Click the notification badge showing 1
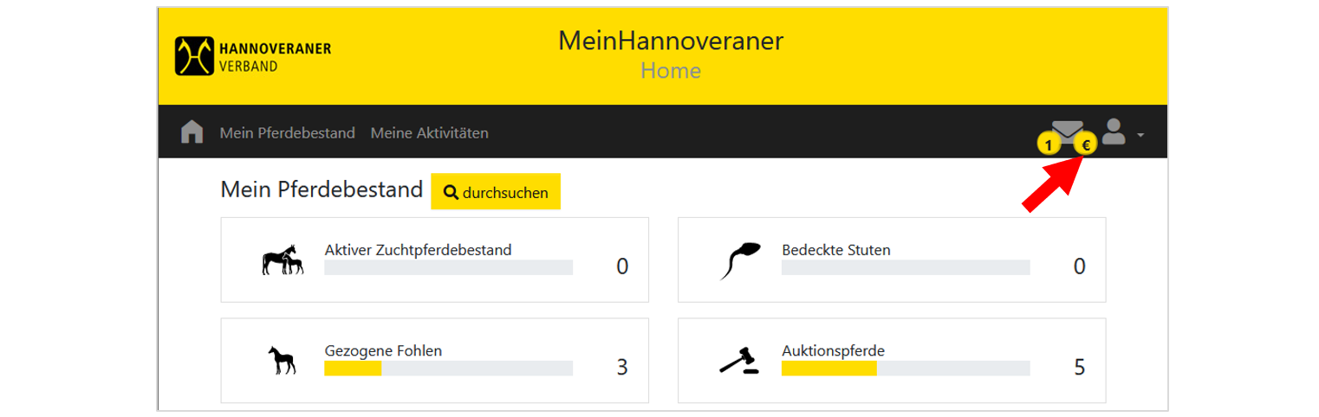Screen dimensions: 1319x417 1049,145
